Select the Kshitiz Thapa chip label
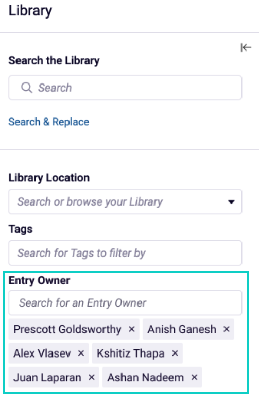 click(x=131, y=353)
